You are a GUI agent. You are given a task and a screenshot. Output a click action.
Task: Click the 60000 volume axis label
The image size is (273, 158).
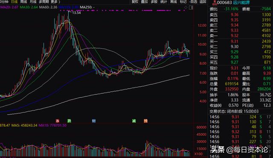point(201,127)
